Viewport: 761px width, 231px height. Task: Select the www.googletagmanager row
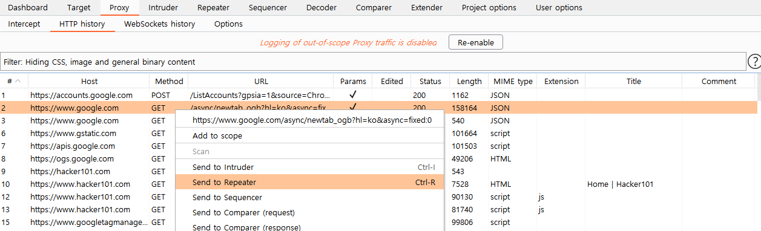point(378,222)
